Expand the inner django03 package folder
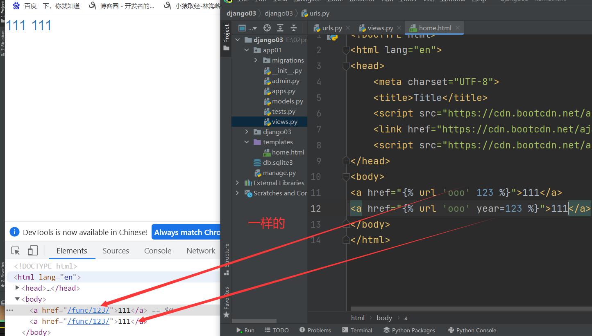The image size is (592, 336). point(247,132)
